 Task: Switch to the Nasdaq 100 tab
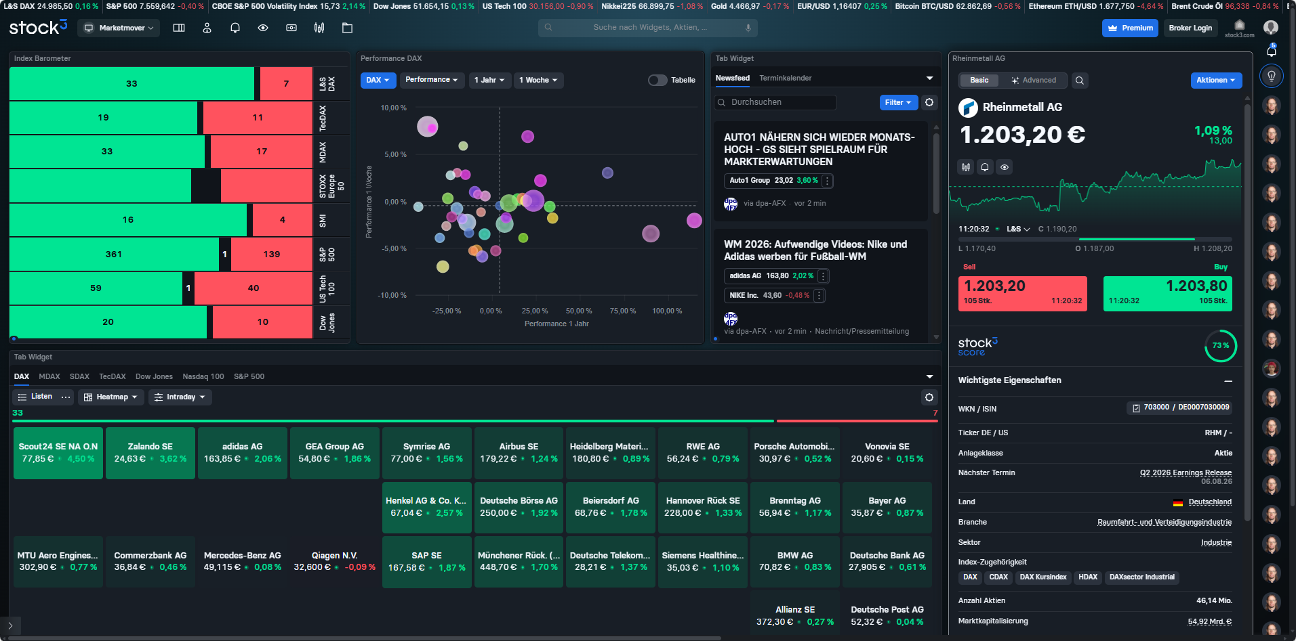click(203, 376)
